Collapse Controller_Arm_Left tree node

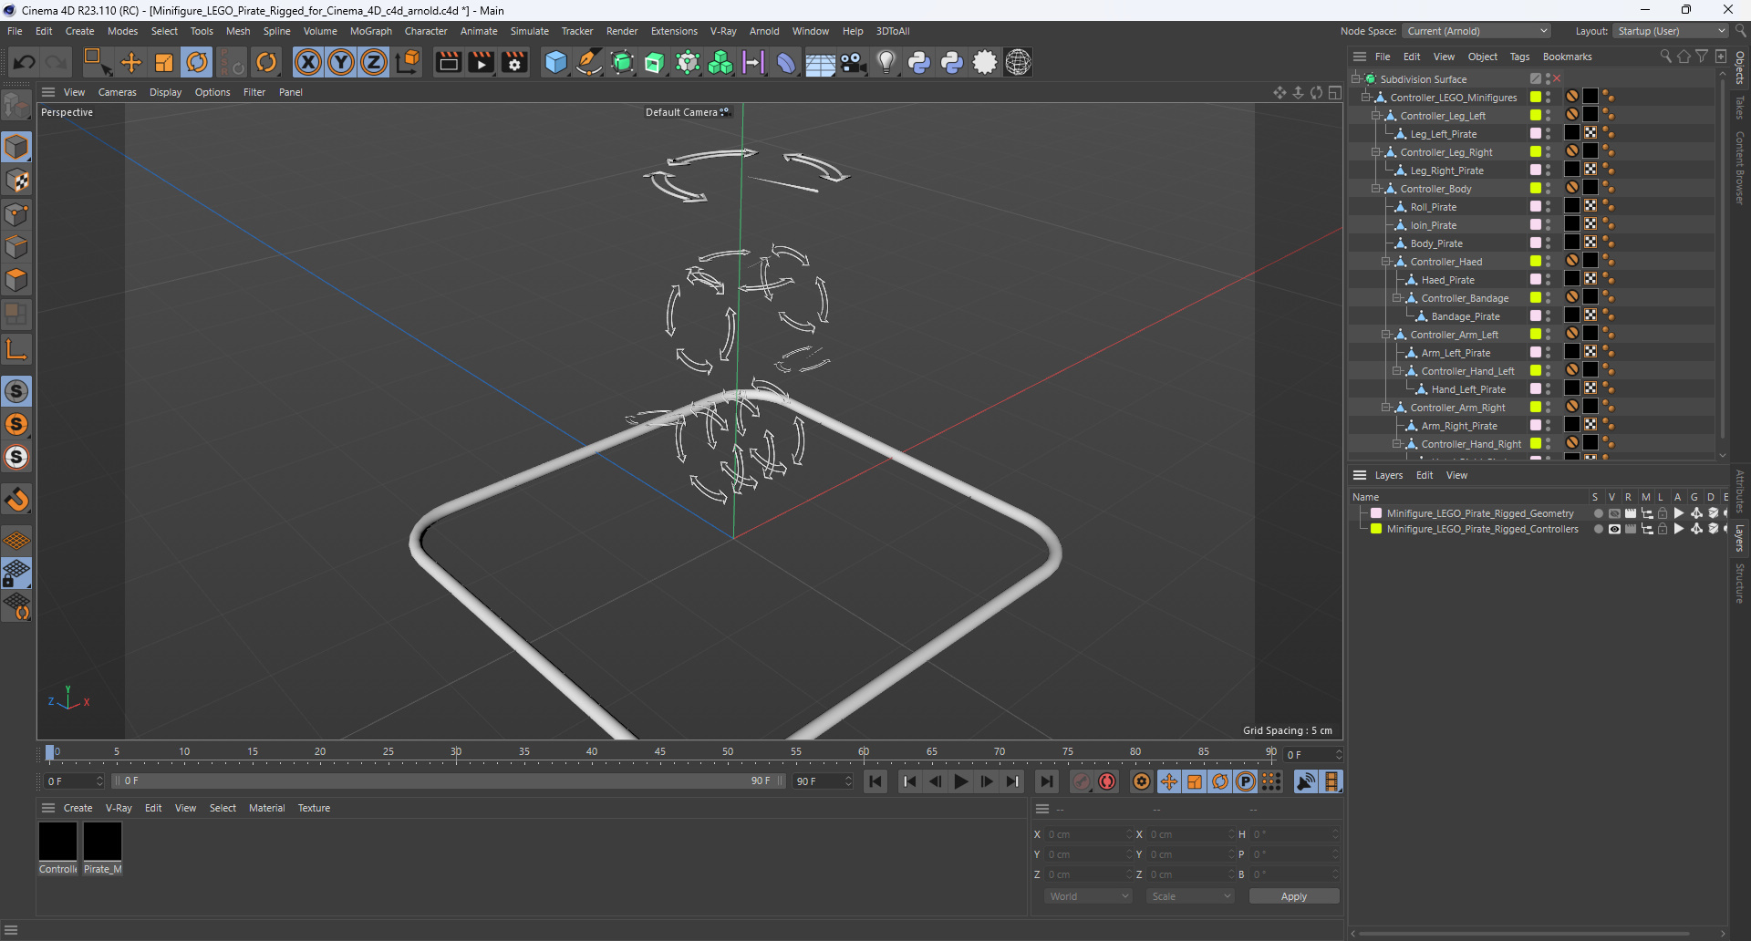[x=1386, y=335]
